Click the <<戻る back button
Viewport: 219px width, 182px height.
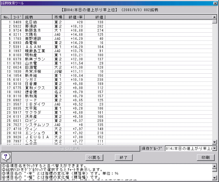coord(94,158)
